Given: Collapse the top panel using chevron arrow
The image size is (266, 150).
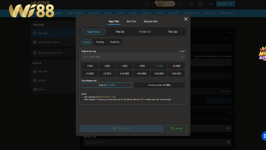Looking at the screenshot, I should click(230, 33).
